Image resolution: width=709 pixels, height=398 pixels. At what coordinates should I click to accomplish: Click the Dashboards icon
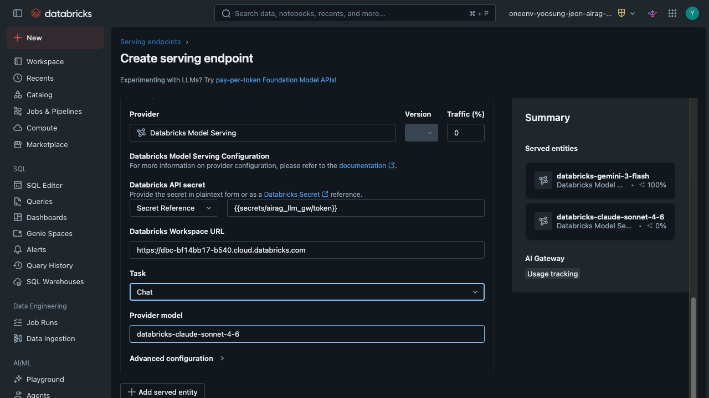coord(18,217)
